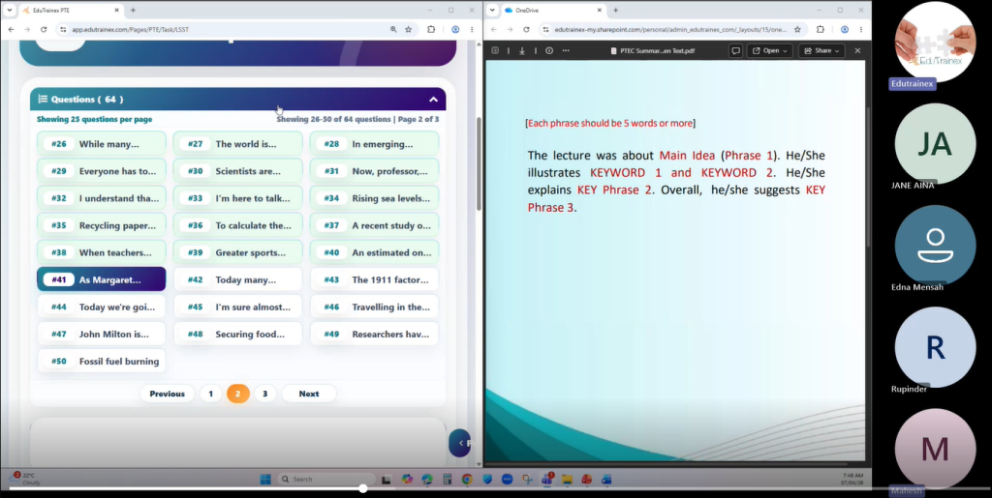
Task: Open the 22°C Cloudy weather widget
Action: [x=25, y=479]
